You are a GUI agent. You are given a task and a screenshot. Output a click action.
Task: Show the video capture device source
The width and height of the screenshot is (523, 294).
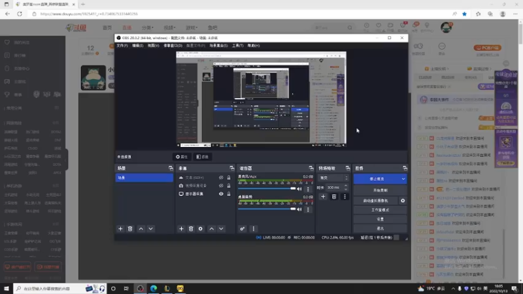221,186
